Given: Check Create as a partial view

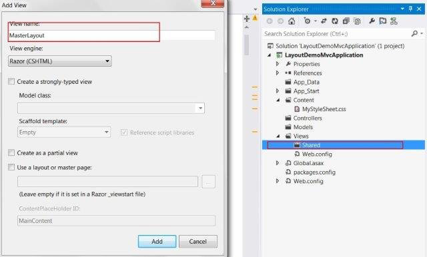Looking at the screenshot, I should coord(11,152).
